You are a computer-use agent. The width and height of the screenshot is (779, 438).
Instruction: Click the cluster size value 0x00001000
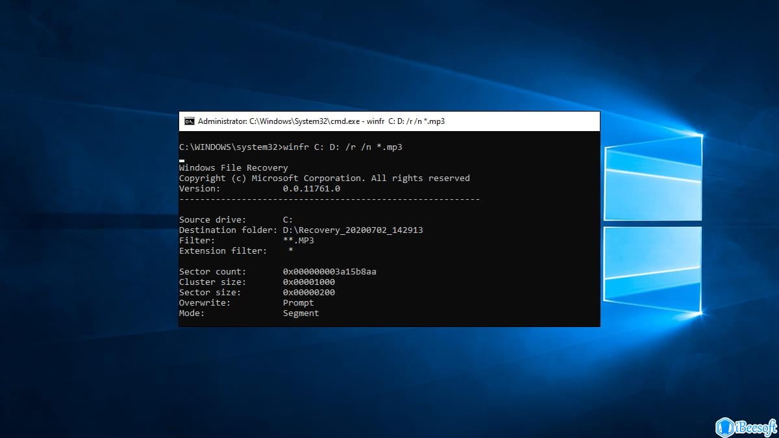309,282
